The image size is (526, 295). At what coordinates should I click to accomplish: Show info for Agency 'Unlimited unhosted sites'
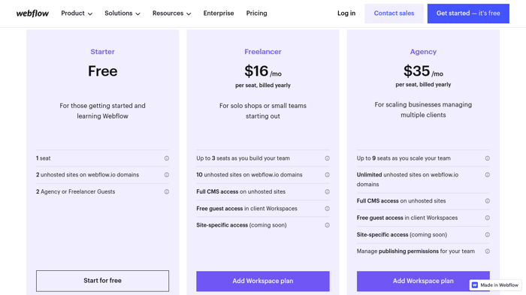pos(488,175)
